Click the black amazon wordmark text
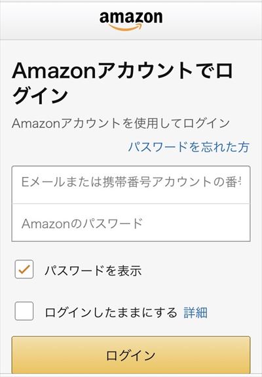 131,17
